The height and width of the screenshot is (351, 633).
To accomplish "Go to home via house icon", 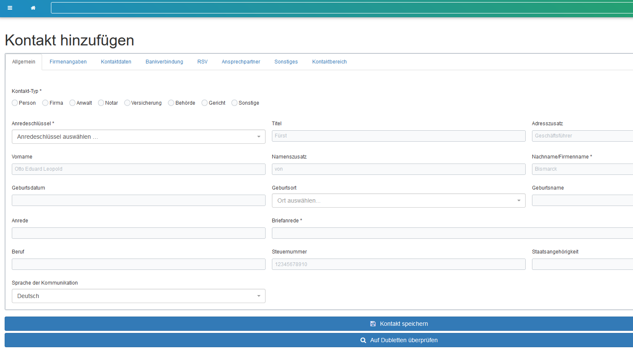I will coord(33,8).
